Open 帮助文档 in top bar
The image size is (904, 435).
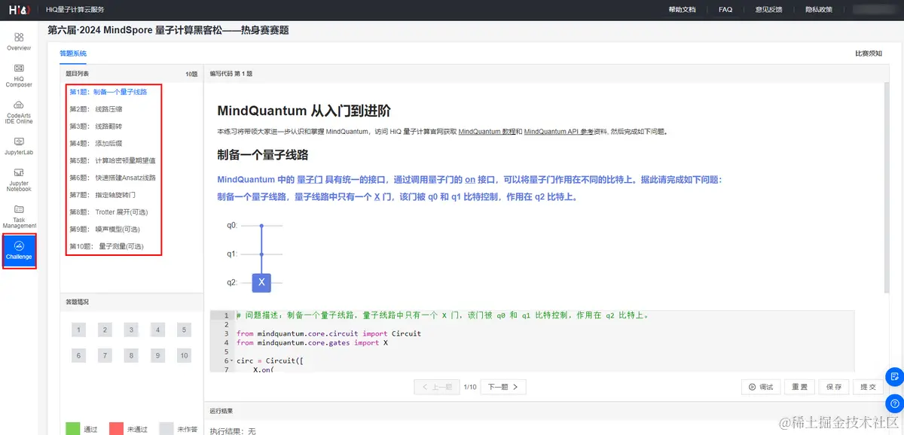tap(682, 10)
